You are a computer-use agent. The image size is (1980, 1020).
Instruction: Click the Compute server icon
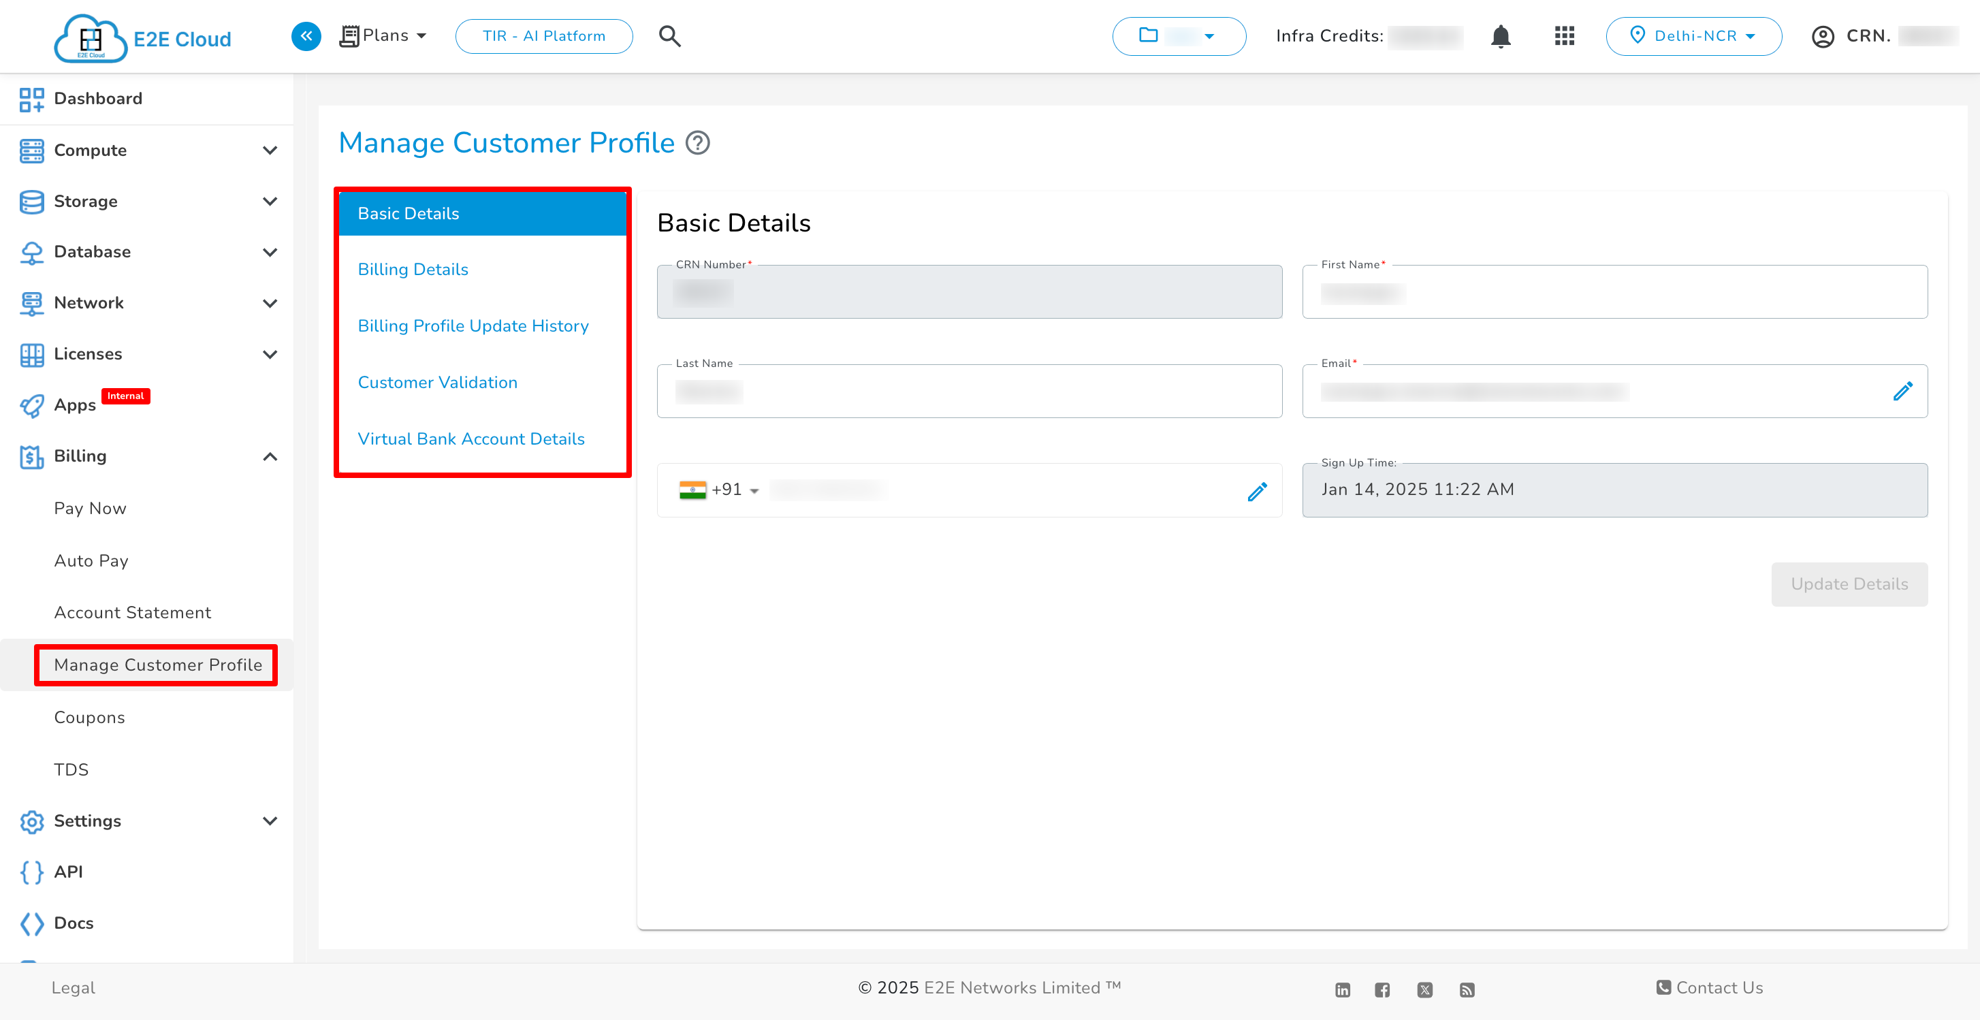click(x=31, y=150)
